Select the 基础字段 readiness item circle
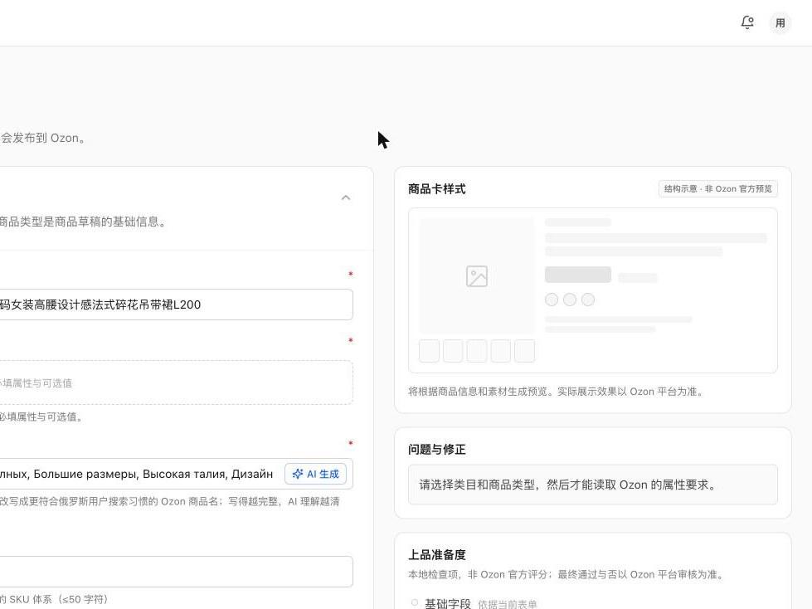812x609 pixels. 414,602
